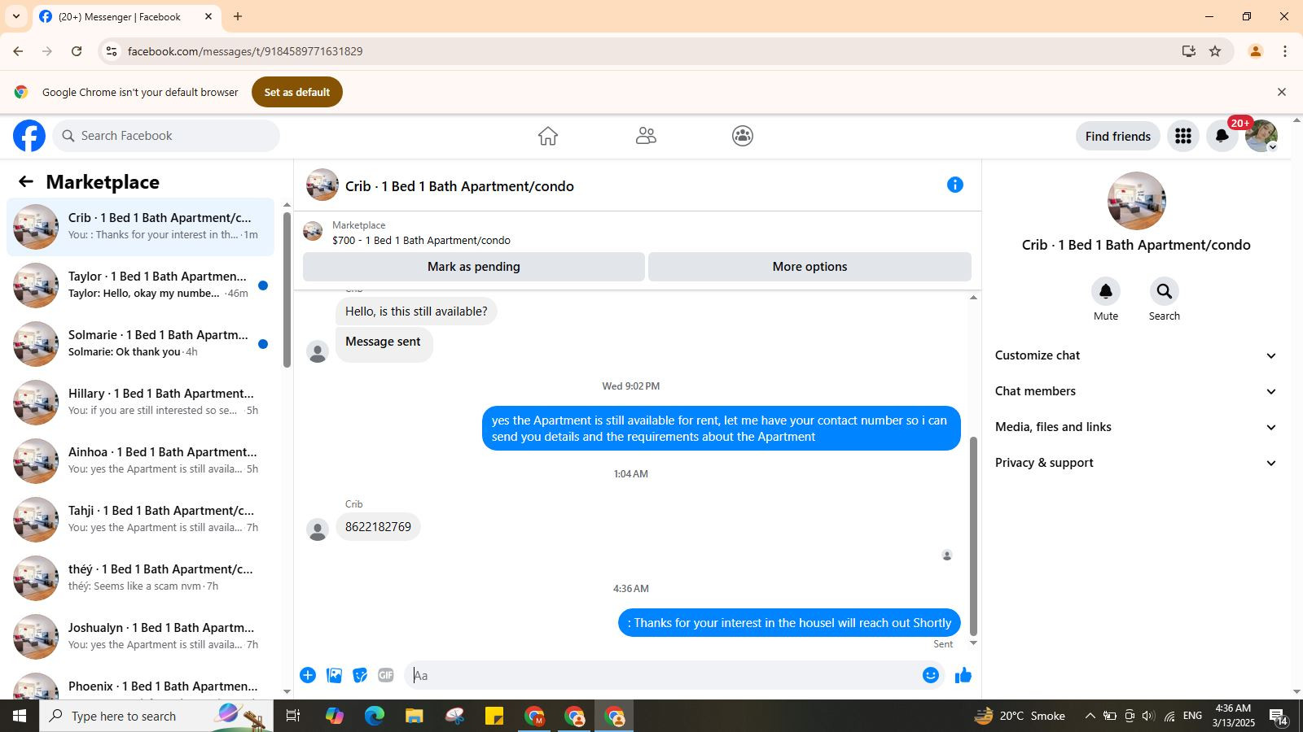Image resolution: width=1303 pixels, height=732 pixels.
Task: Open conversation information icon
Action: (x=955, y=185)
